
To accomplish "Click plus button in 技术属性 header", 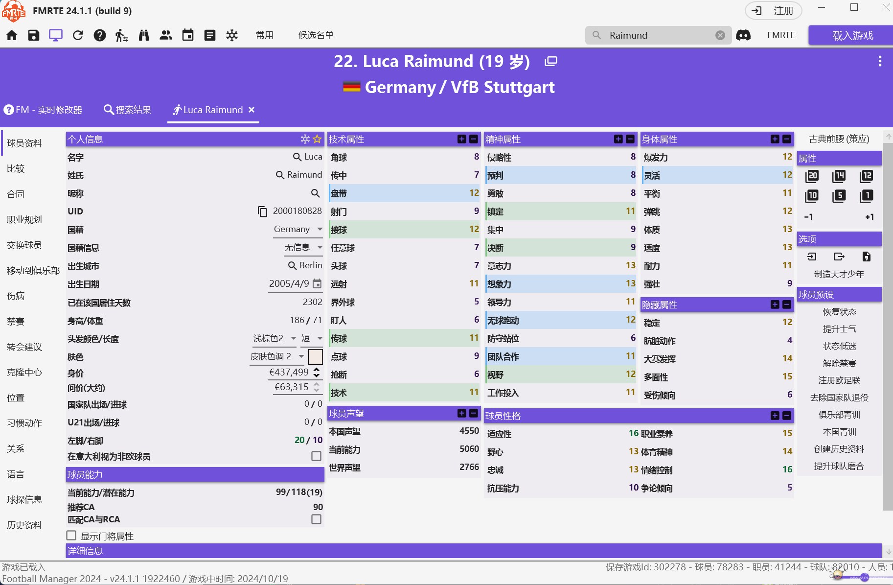I will click(x=462, y=139).
